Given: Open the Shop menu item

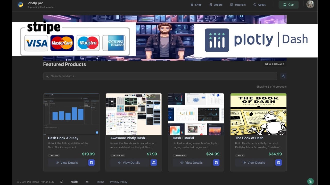Looking at the screenshot, I should click(x=196, y=5).
